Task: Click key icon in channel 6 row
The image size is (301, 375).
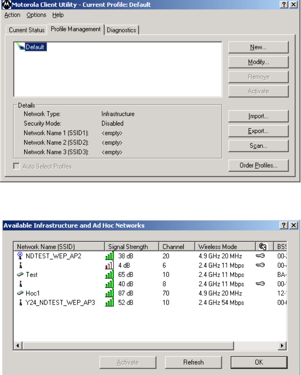Action: (x=260, y=265)
